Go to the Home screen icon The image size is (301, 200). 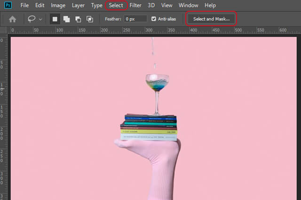click(x=13, y=19)
